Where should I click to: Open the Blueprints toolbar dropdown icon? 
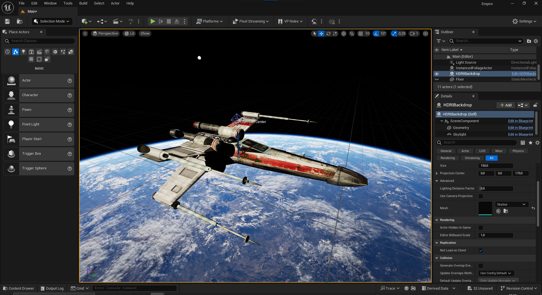pyautogui.click(x=102, y=21)
